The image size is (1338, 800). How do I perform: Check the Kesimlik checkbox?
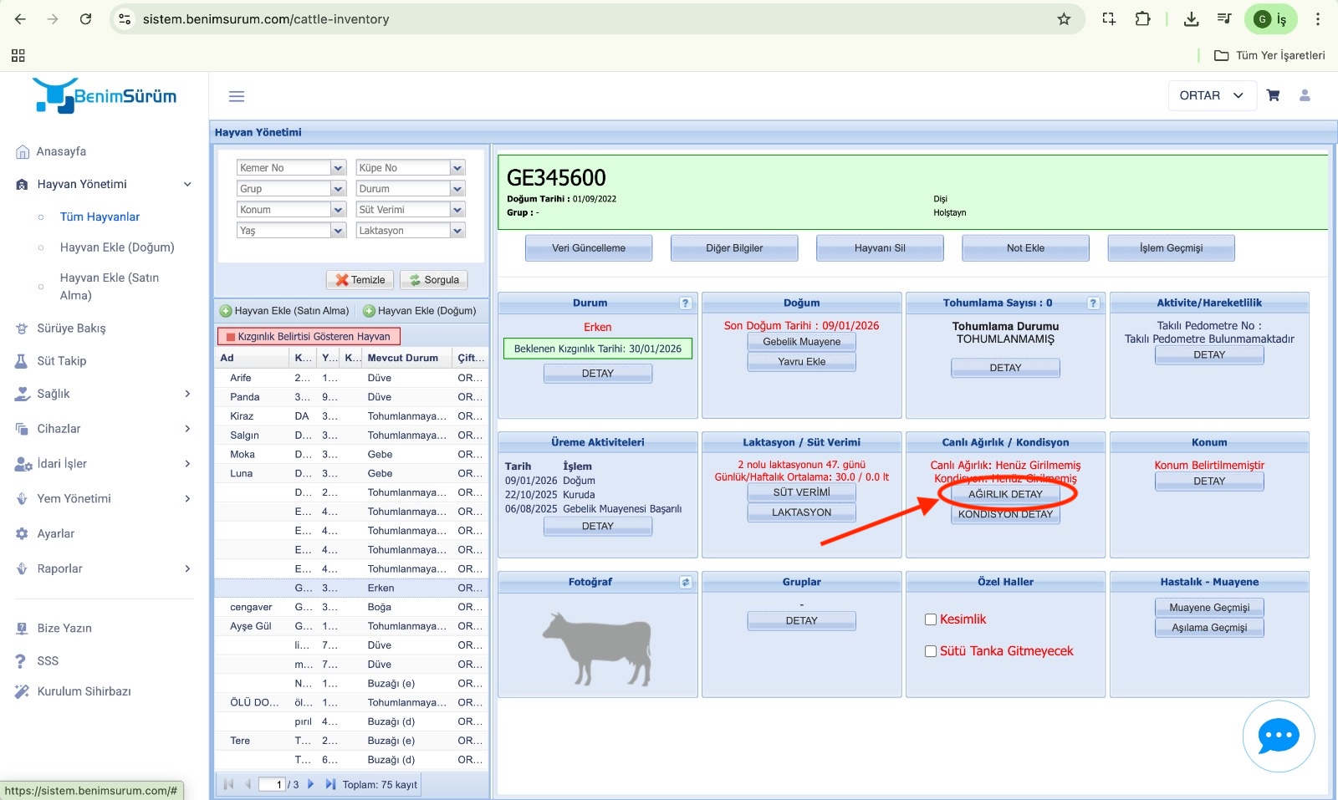point(930,619)
